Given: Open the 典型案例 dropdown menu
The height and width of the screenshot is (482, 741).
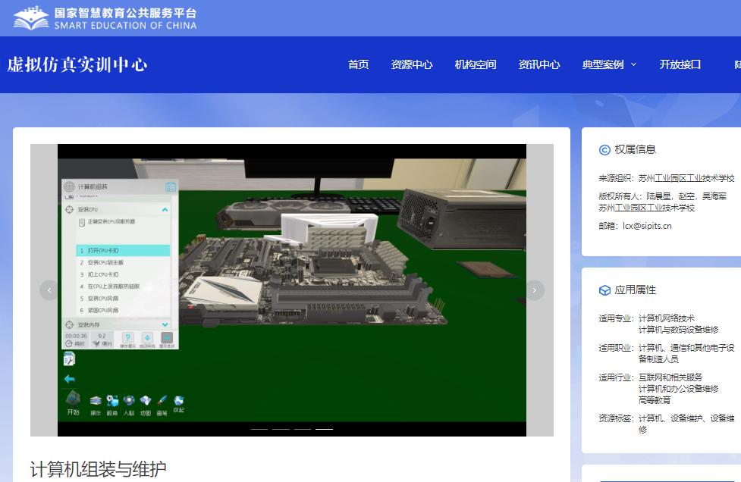Looking at the screenshot, I should (609, 64).
